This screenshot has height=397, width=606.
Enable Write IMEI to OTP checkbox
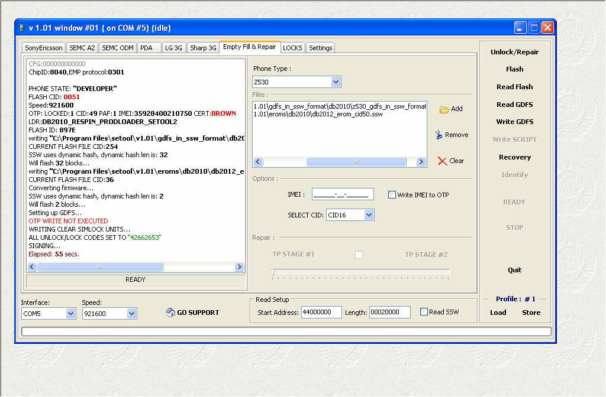point(392,195)
